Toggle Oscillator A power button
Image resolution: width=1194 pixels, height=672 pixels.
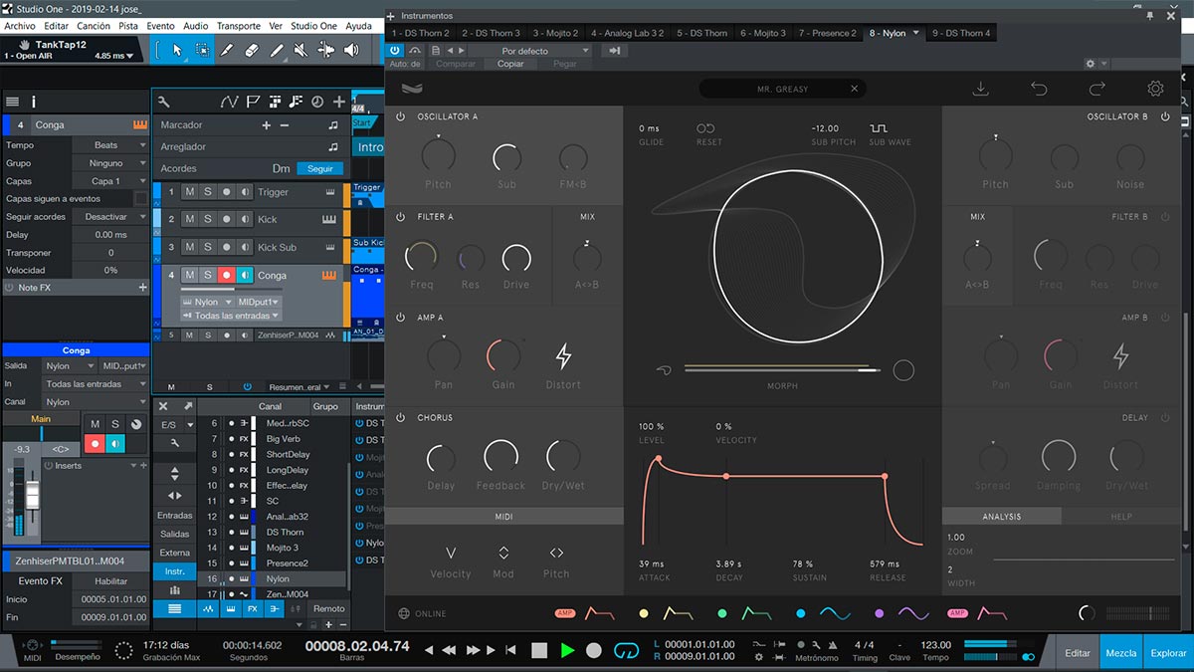401,116
